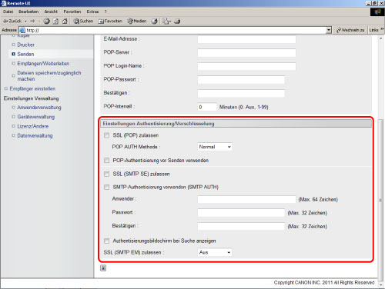
Task: Open the Empfangen/Weiterleiten sidebar link
Action: point(43,64)
